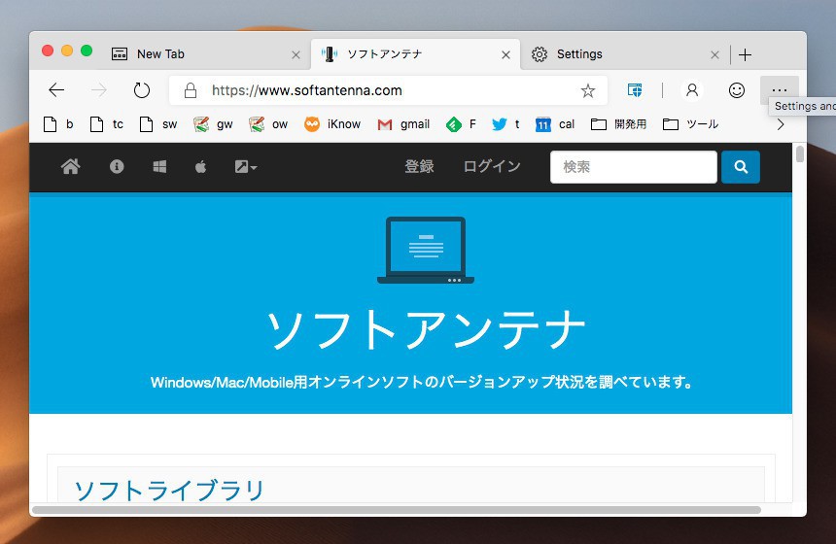Screen dimensions: 836x544
Task: Expand the ツール bookmark folder
Action: point(690,124)
